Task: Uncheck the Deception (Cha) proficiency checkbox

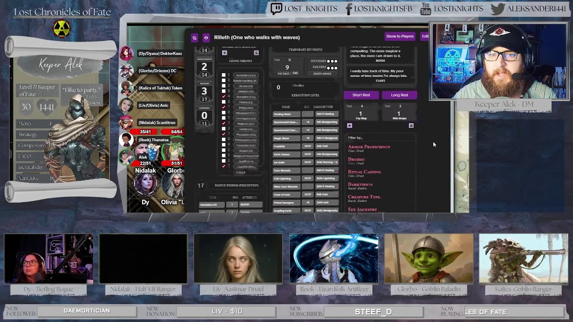Action: 223,97
